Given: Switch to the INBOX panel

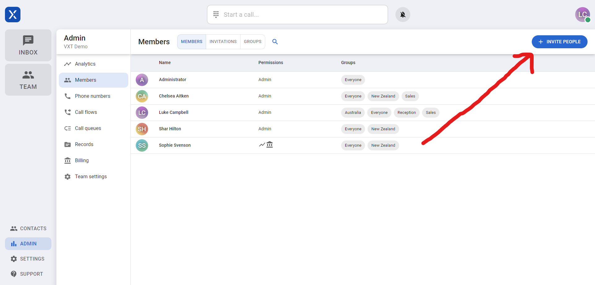Looking at the screenshot, I should coord(28,45).
